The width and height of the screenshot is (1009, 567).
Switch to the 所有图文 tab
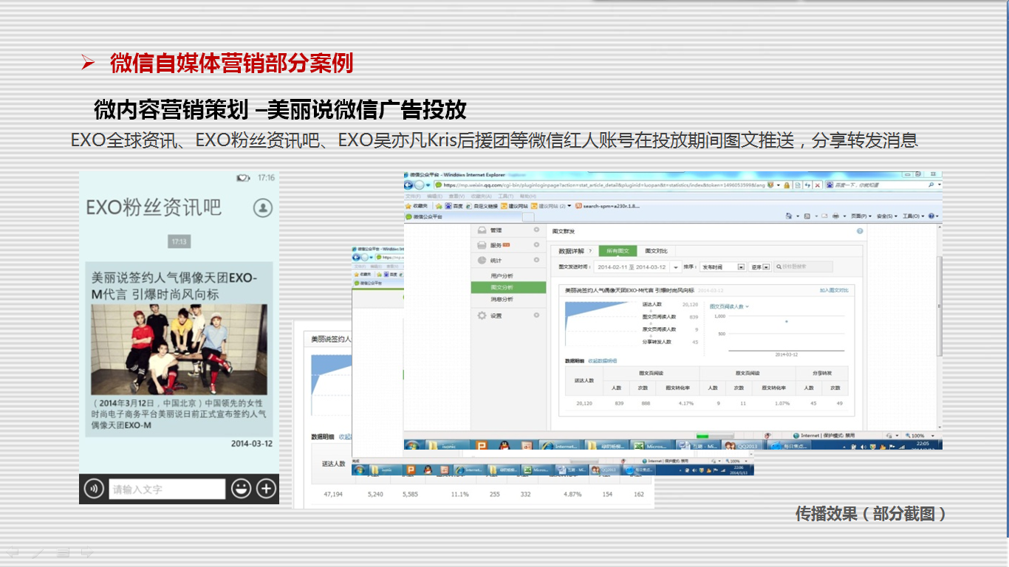click(617, 251)
